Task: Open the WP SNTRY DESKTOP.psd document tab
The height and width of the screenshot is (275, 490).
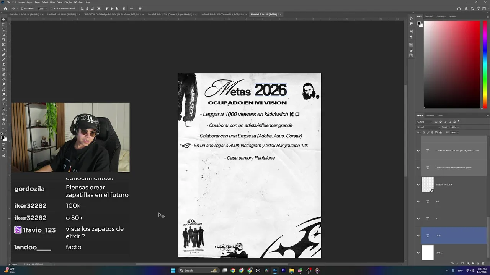Action: (112, 15)
